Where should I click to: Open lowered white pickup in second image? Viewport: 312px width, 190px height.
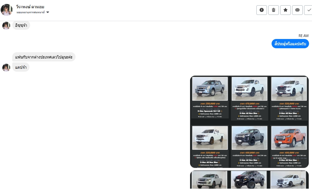tap(288, 180)
